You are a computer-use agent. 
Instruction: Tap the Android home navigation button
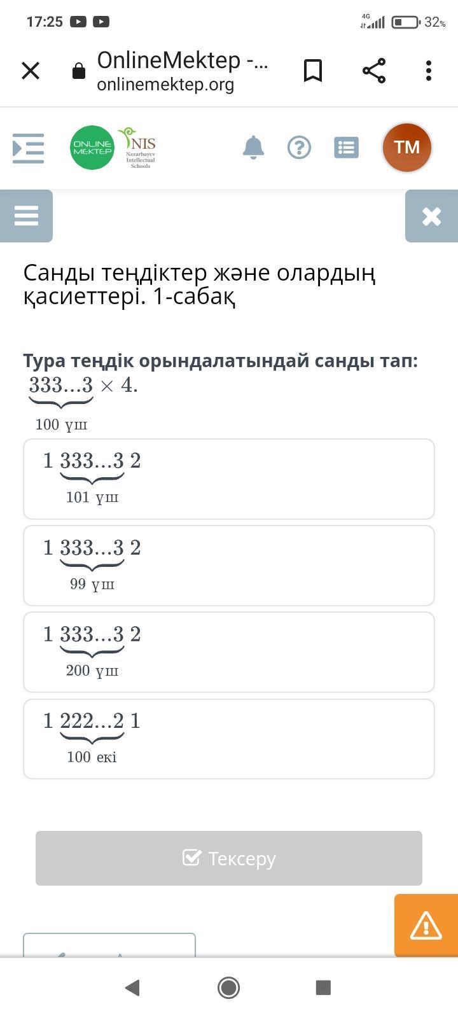[228, 987]
